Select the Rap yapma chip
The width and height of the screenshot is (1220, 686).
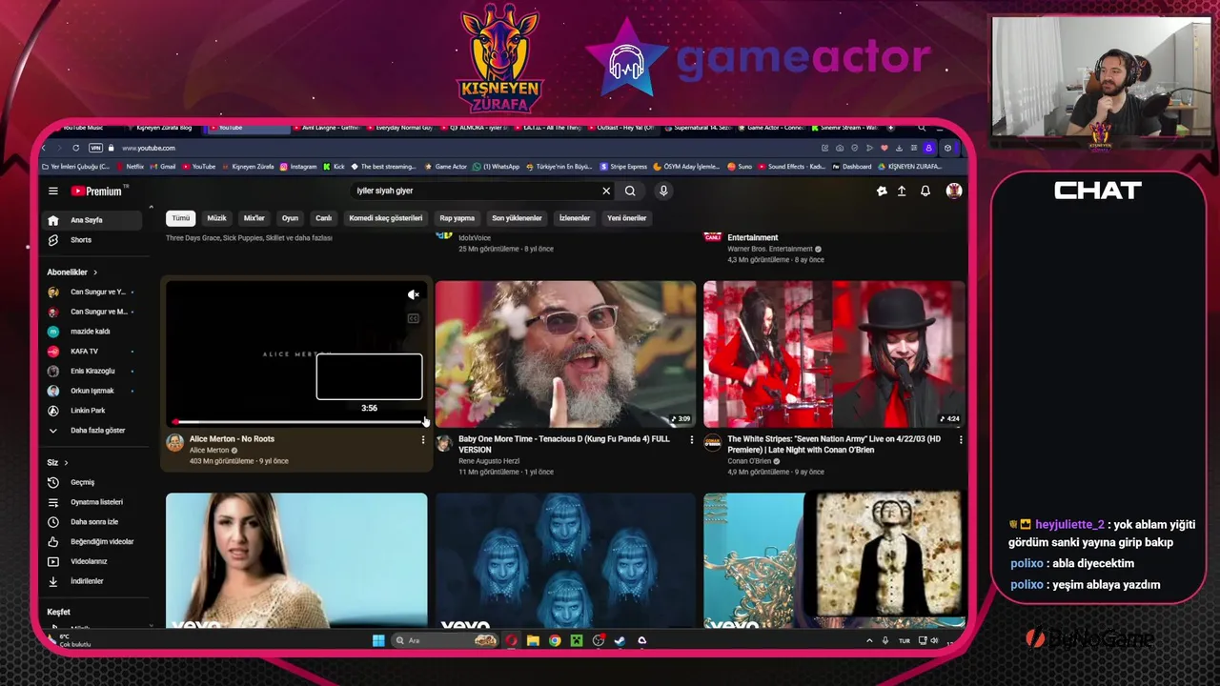(457, 218)
